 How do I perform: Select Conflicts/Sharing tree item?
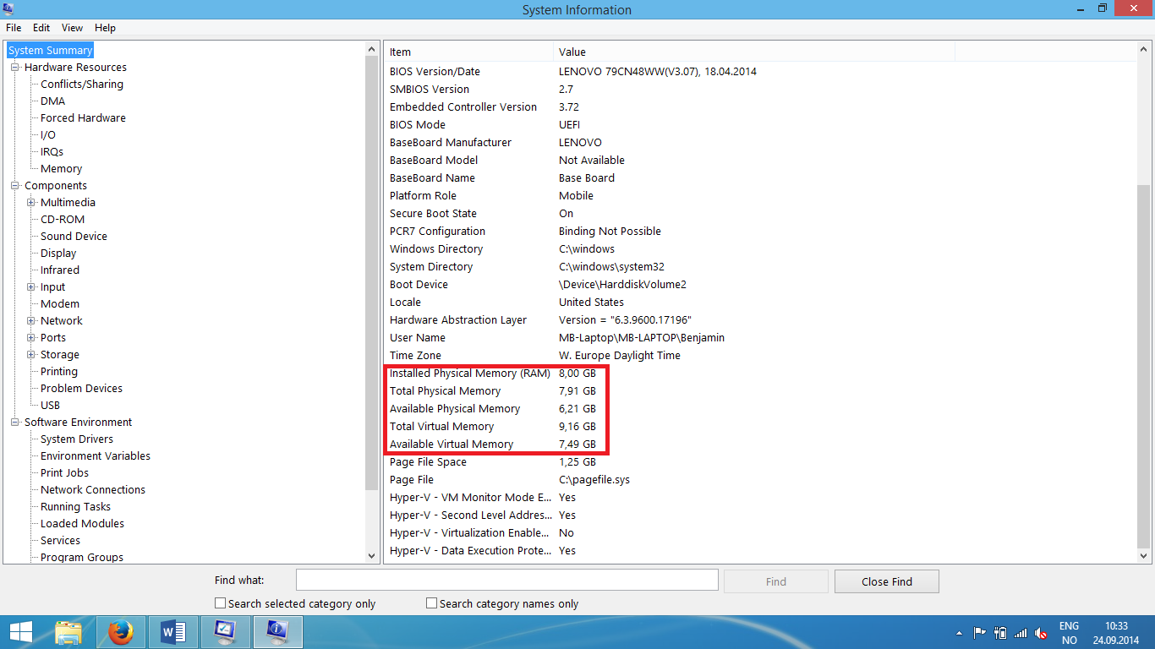(82, 85)
